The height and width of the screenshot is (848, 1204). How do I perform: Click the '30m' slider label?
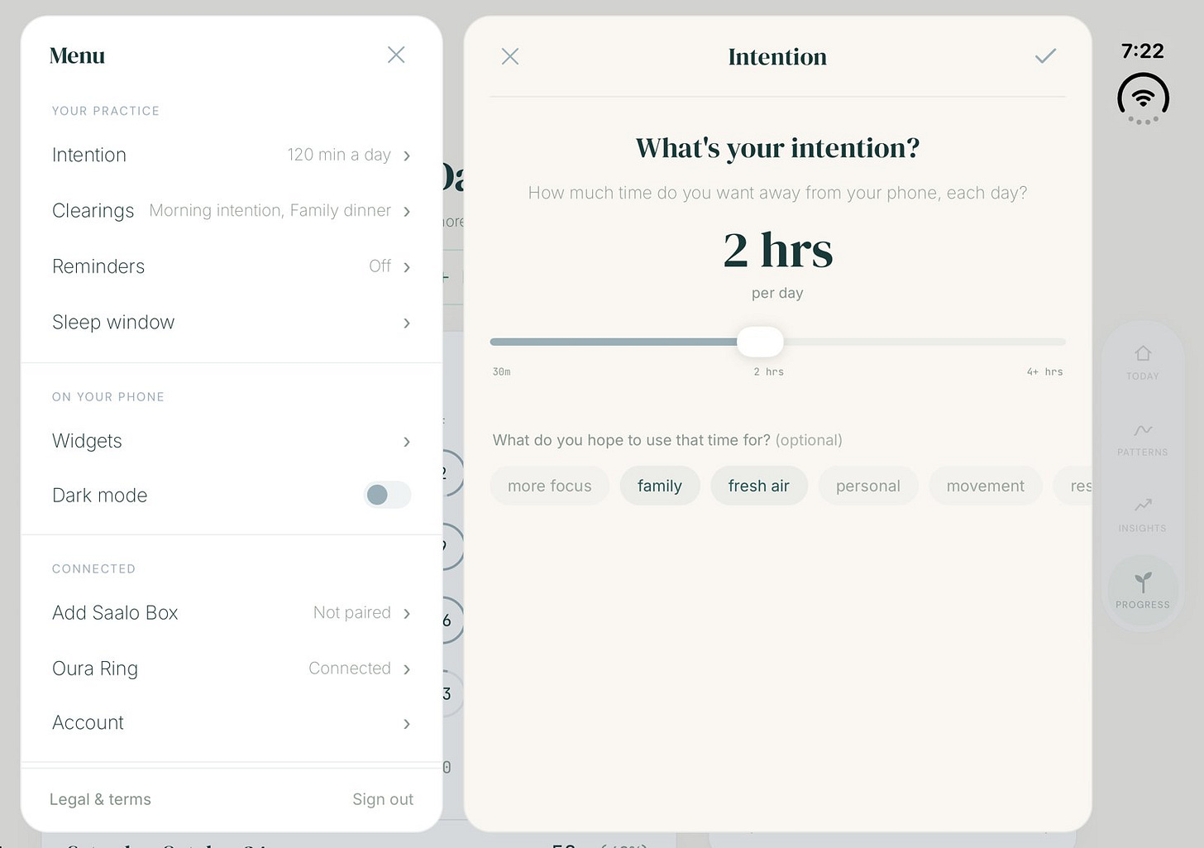click(x=502, y=372)
